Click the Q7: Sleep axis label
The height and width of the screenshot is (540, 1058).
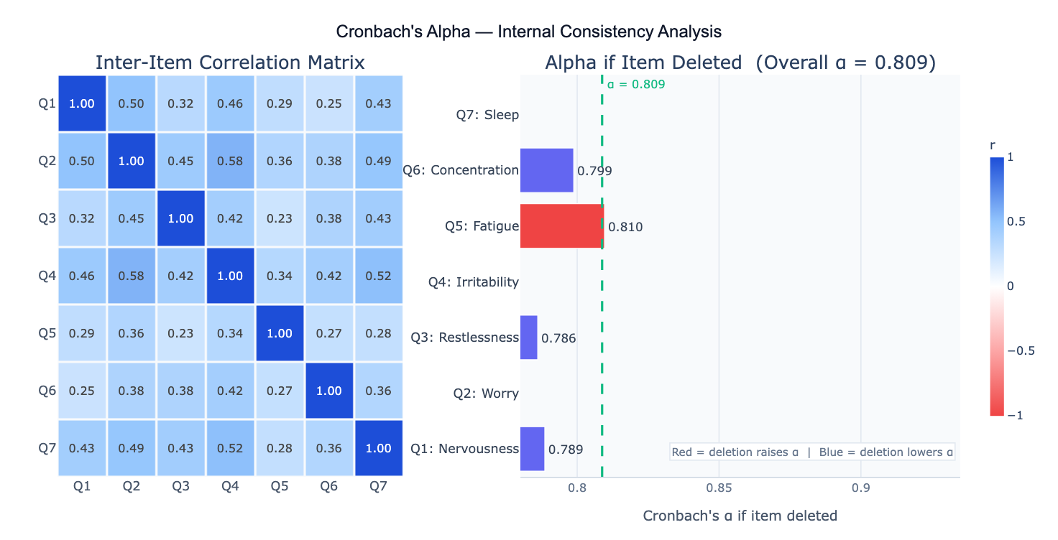487,115
